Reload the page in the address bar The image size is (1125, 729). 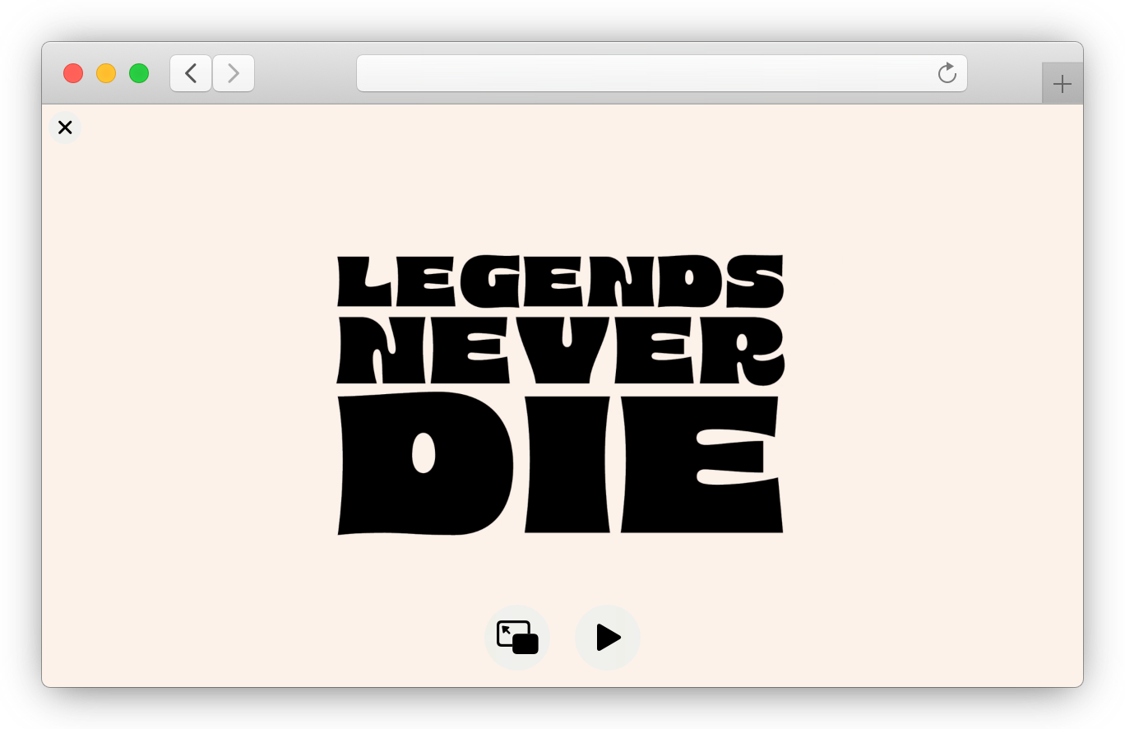tap(947, 74)
